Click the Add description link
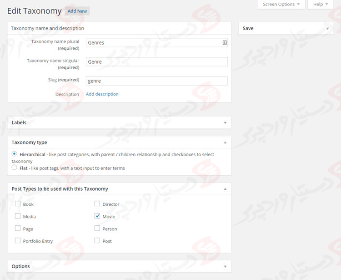The image size is (341, 280). coord(102,94)
